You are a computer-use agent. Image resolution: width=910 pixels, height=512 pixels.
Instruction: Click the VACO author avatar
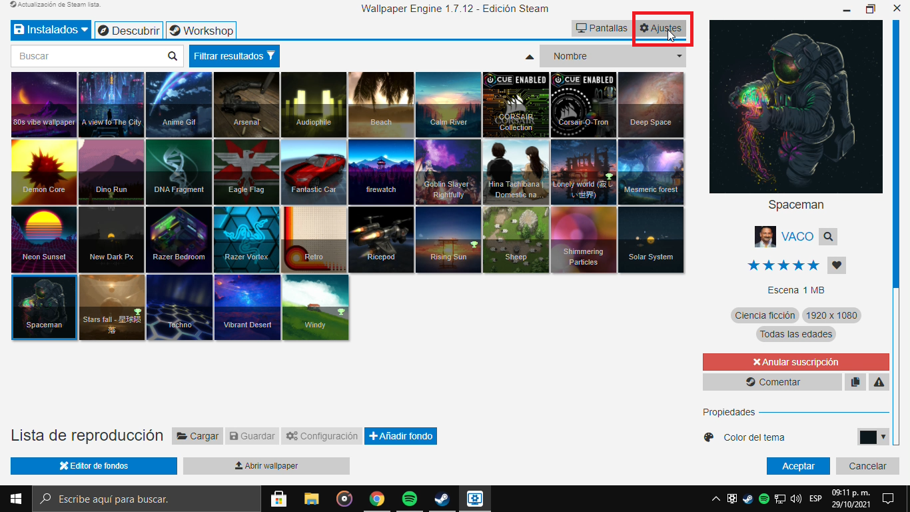(x=765, y=237)
